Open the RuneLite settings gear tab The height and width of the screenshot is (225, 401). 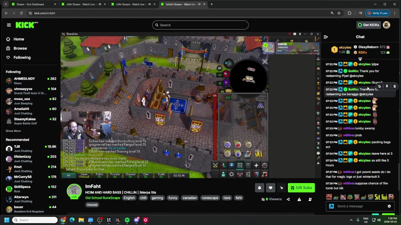pyautogui.click(x=232, y=174)
